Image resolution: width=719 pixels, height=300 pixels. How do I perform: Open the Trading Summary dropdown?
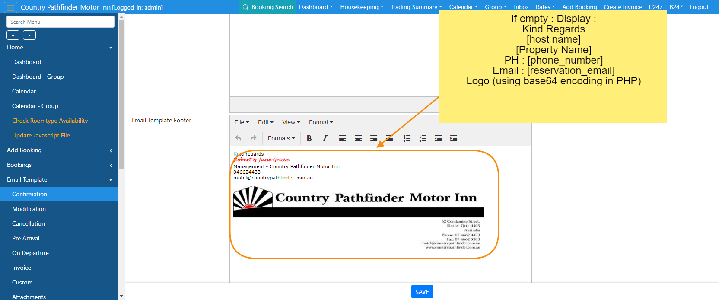point(416,7)
